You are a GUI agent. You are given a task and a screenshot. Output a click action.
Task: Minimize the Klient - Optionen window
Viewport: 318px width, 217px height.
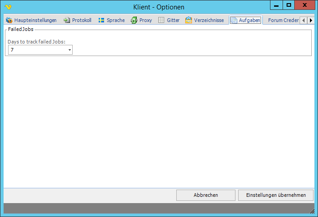[276, 5]
